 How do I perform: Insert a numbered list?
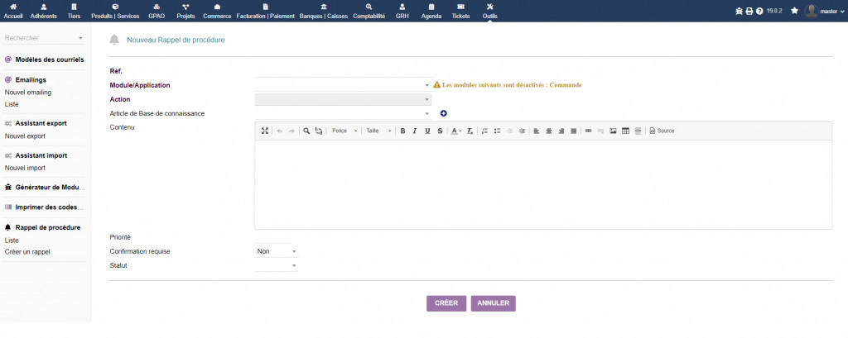click(484, 131)
